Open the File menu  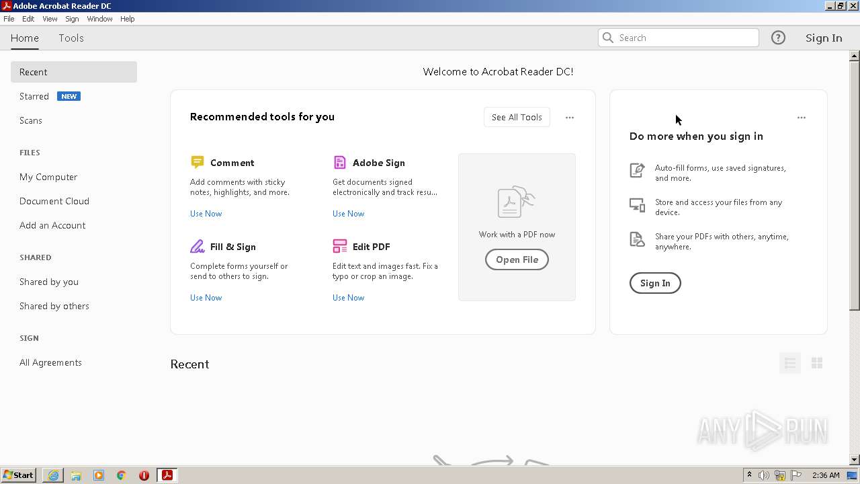[x=9, y=19]
